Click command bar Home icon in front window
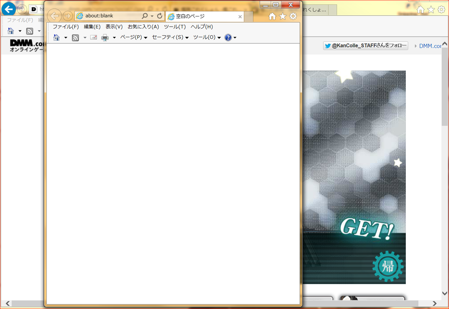 pos(56,37)
